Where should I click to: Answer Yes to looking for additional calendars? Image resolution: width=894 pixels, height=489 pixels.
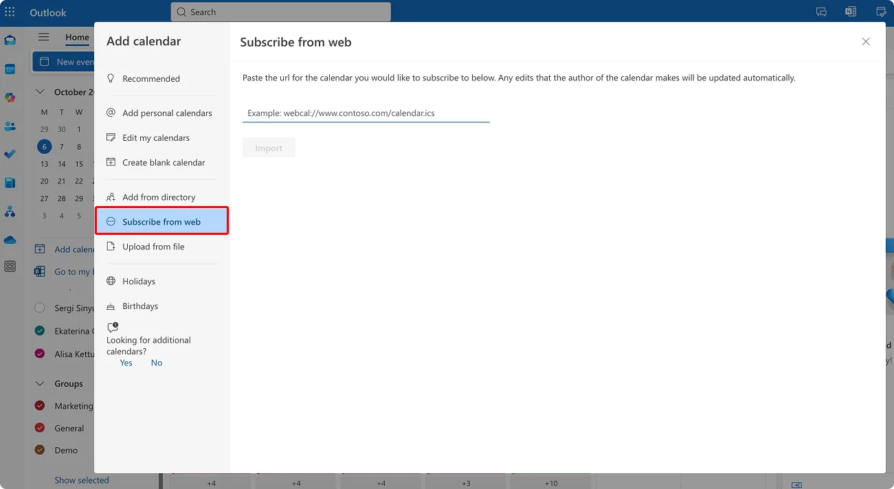click(125, 362)
